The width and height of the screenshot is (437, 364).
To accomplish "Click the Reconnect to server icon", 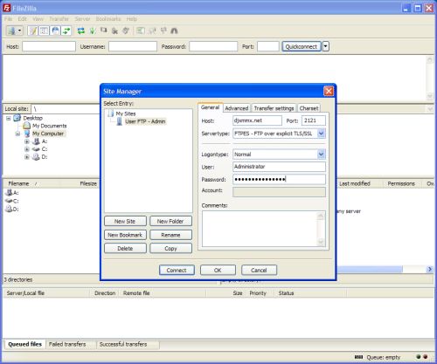I will [126, 31].
